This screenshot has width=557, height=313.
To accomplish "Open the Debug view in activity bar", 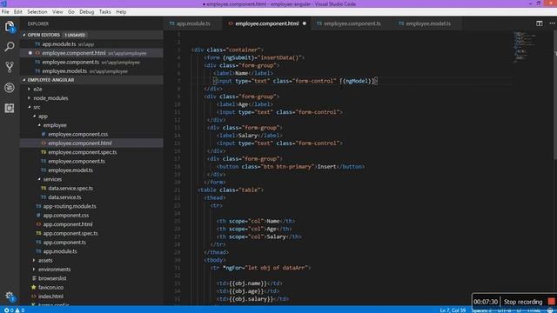I will [10, 87].
